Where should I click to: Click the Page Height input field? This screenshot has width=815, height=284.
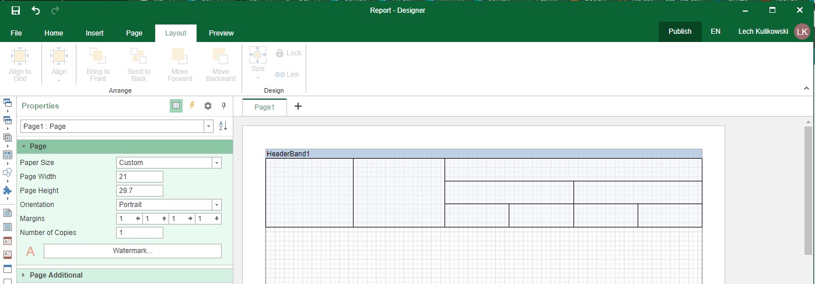(139, 191)
